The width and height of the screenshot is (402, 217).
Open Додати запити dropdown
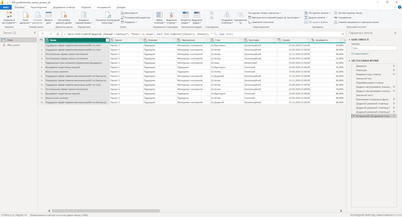click(x=316, y=17)
